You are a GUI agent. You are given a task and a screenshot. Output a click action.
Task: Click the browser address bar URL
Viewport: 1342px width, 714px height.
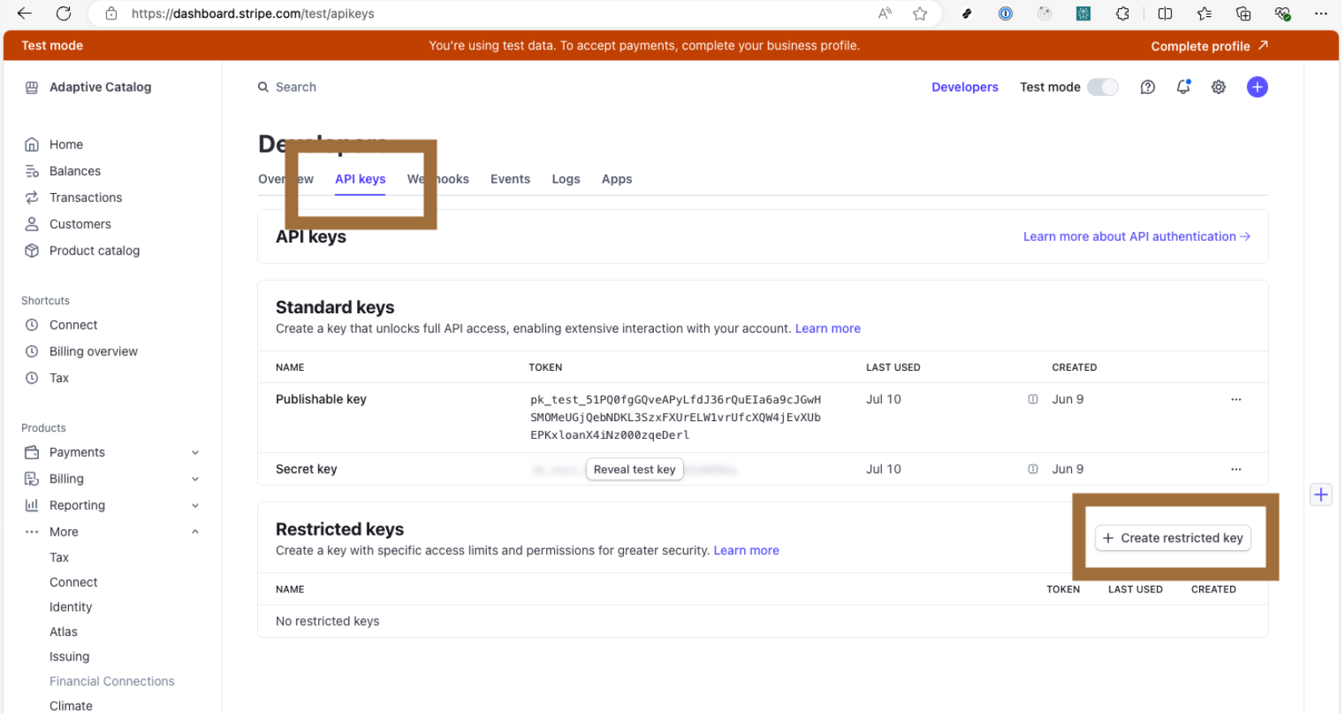[x=253, y=14]
